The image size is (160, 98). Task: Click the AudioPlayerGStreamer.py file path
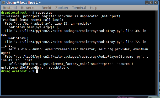(x=78, y=57)
